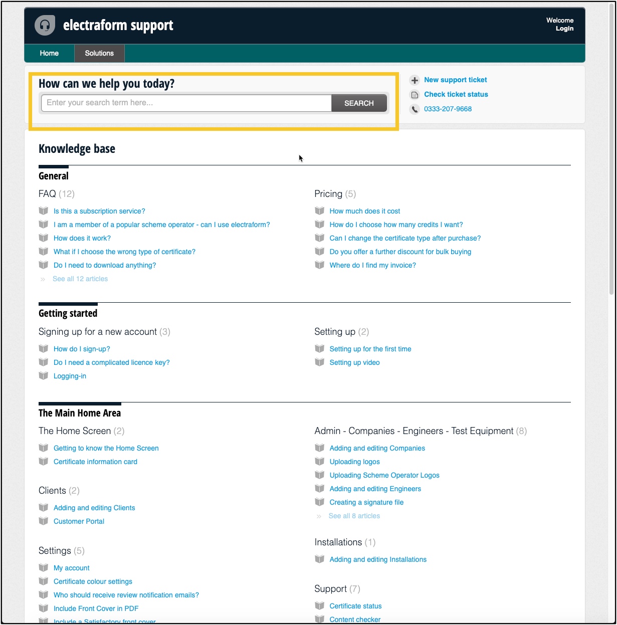
Task: Expand 'See all 12 articles' in FAQ
Action: (80, 279)
